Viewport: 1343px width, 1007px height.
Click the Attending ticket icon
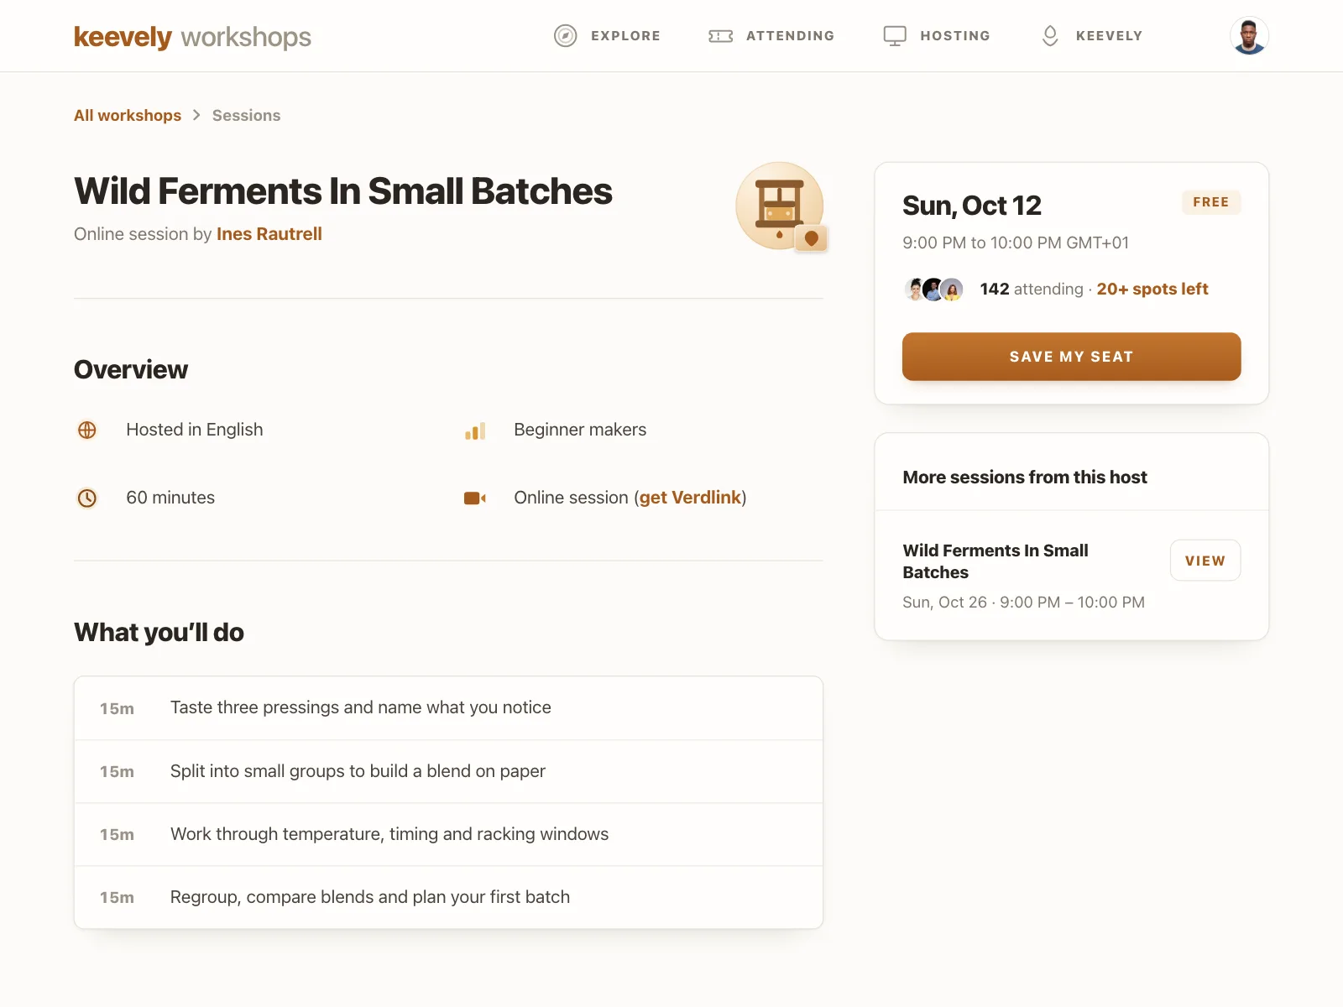[x=721, y=36]
